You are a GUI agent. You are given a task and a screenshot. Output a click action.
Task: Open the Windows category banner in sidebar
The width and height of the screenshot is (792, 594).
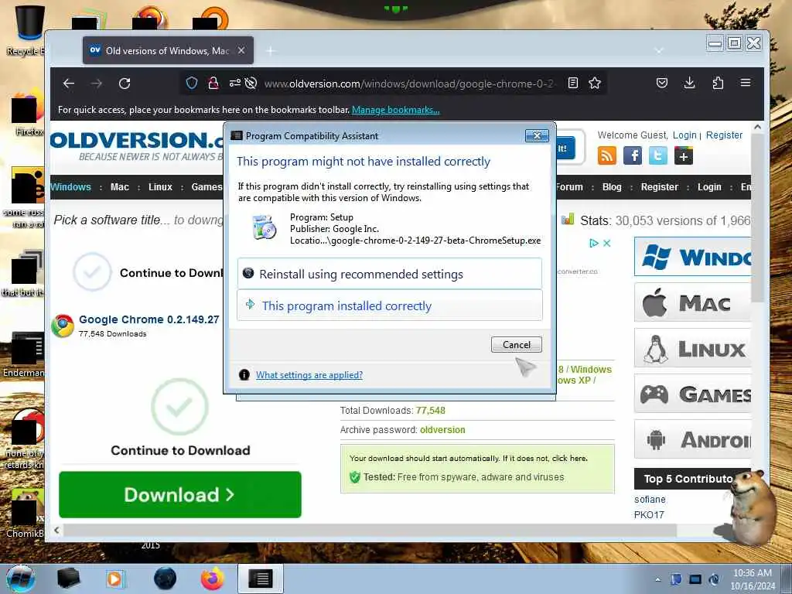tap(692, 257)
